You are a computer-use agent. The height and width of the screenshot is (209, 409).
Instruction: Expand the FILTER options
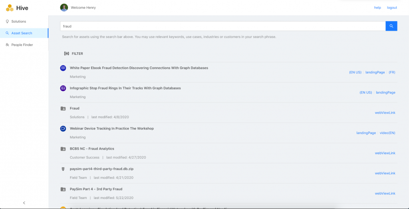point(73,53)
